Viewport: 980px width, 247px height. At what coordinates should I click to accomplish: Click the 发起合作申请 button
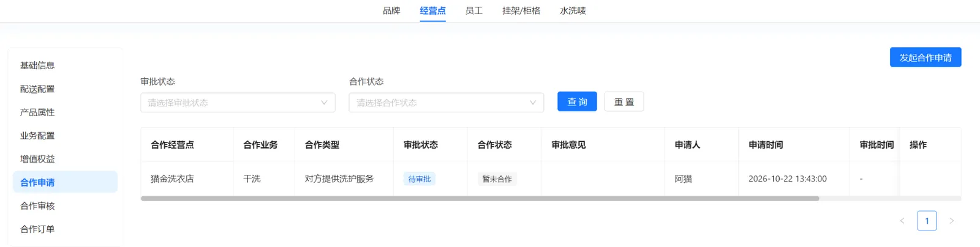point(925,57)
